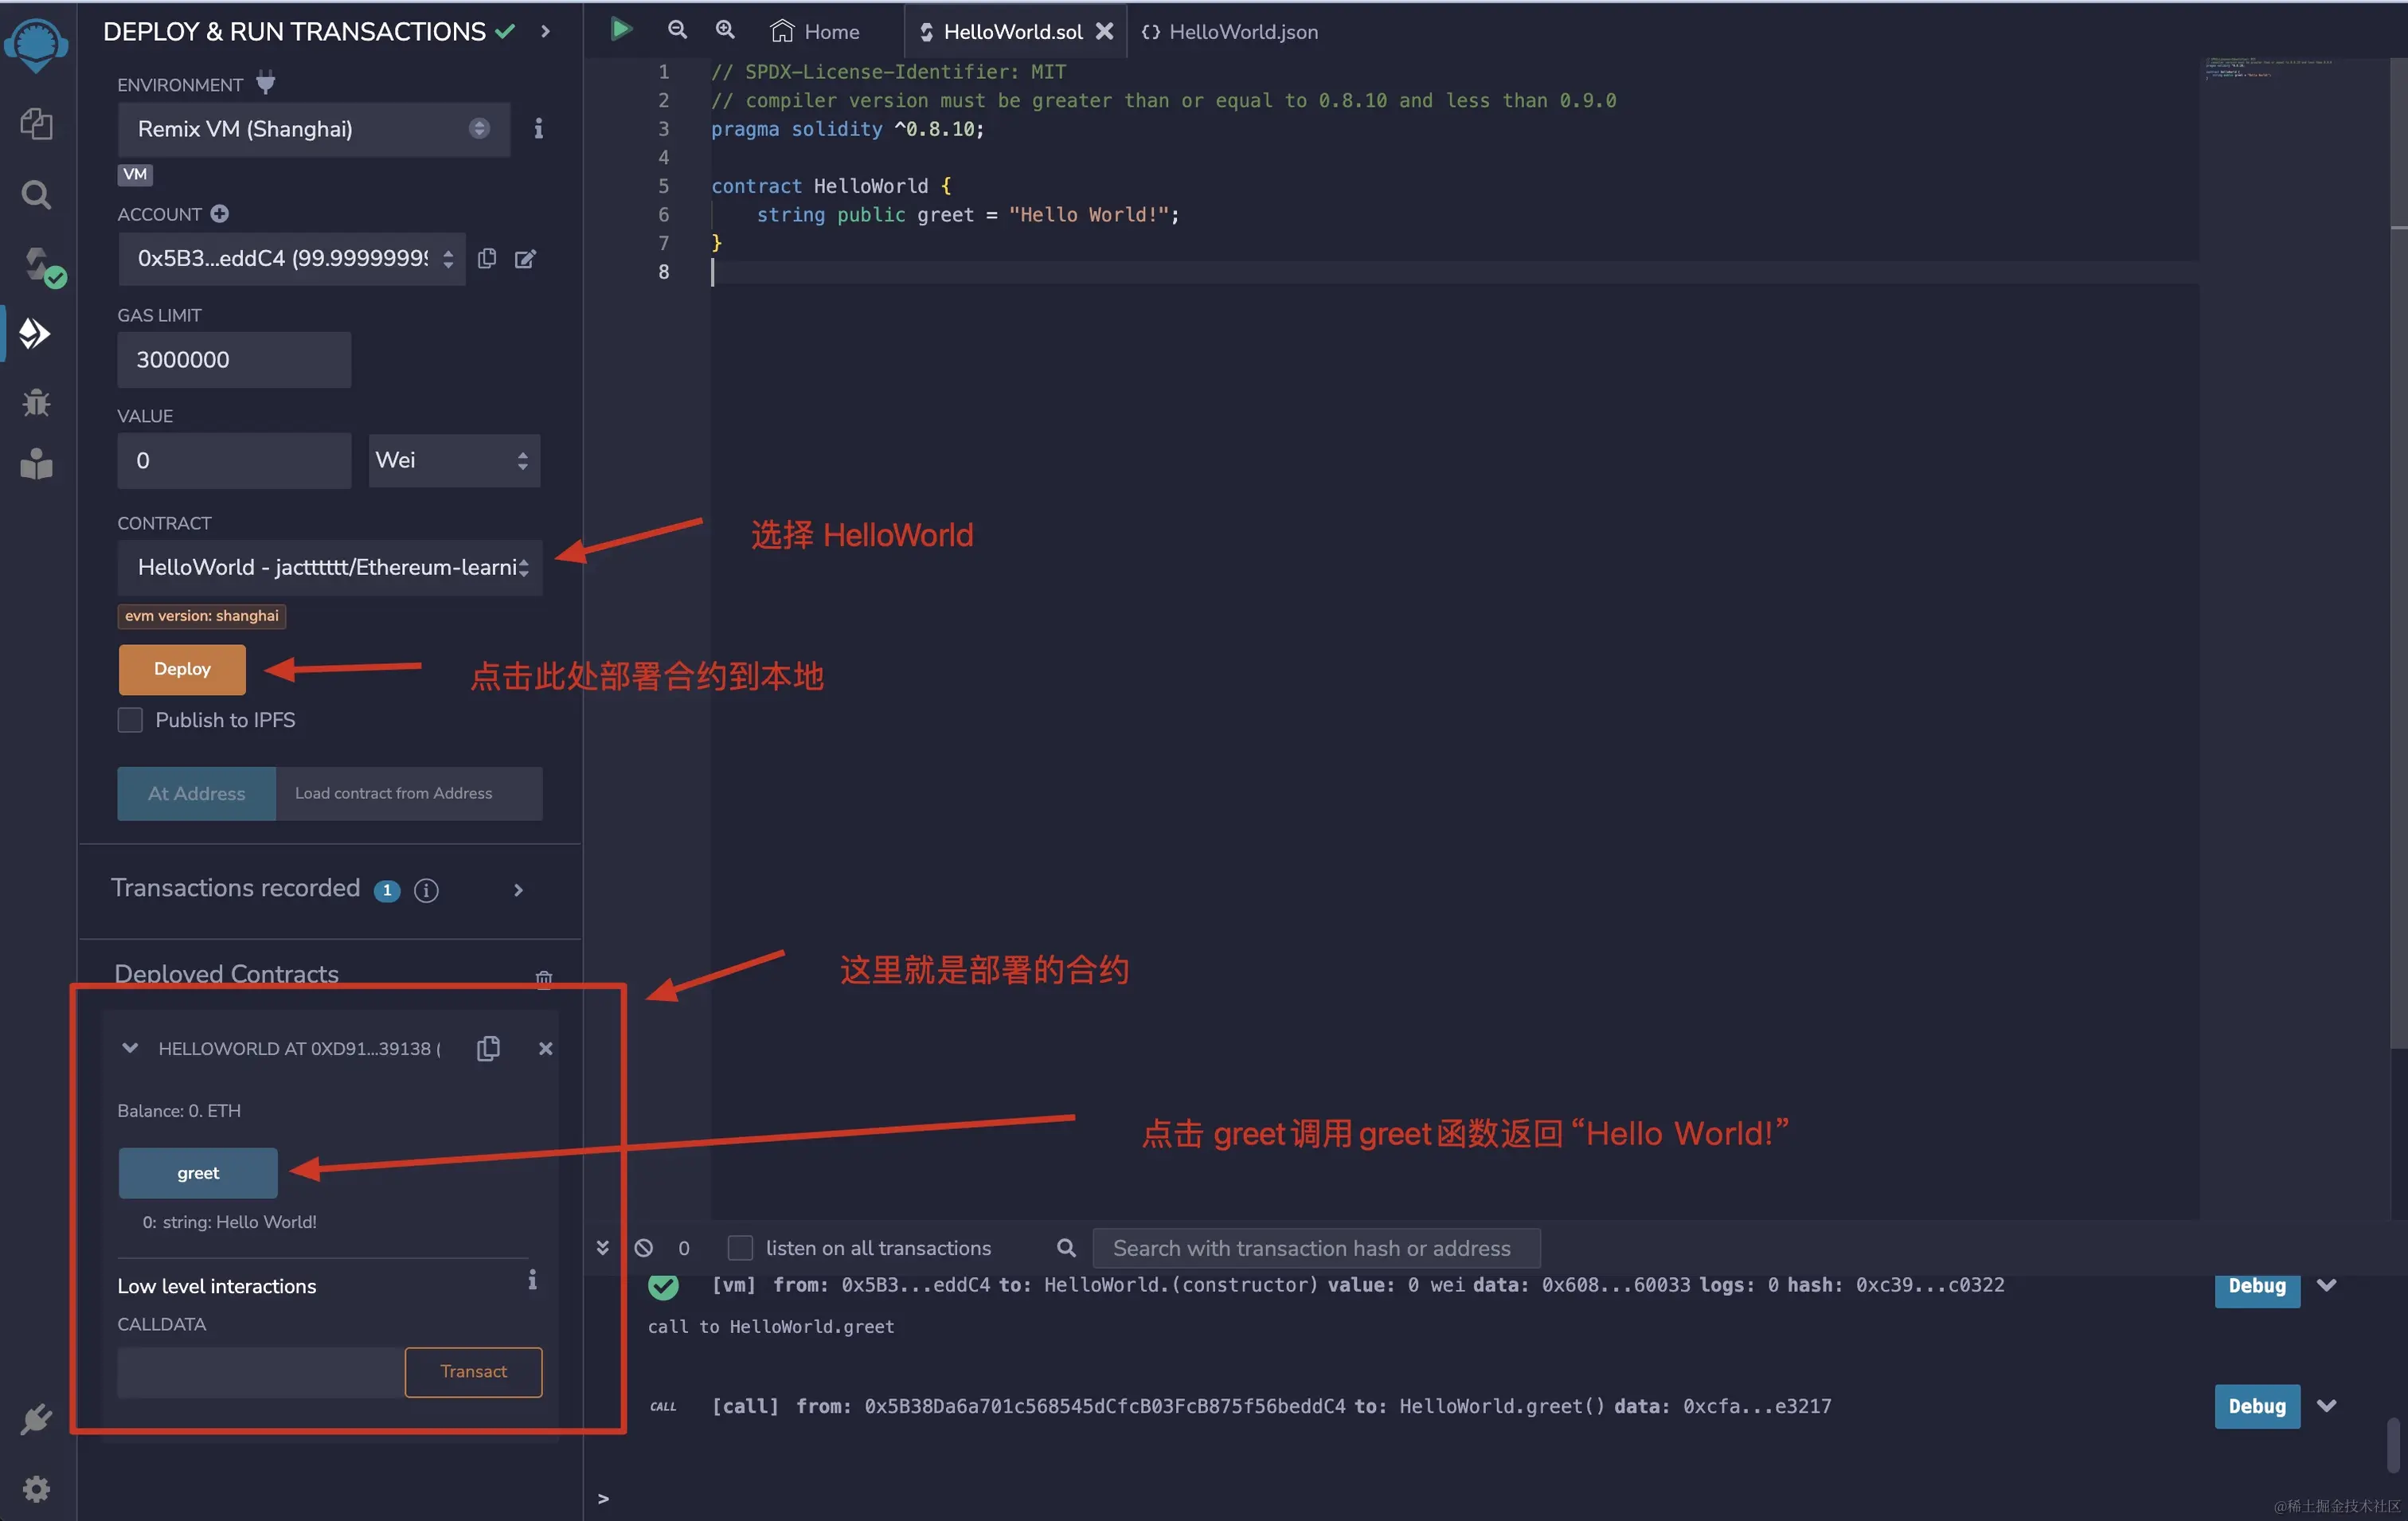
Task: Open Deploy & Run sidebar icon
Action: [35, 333]
